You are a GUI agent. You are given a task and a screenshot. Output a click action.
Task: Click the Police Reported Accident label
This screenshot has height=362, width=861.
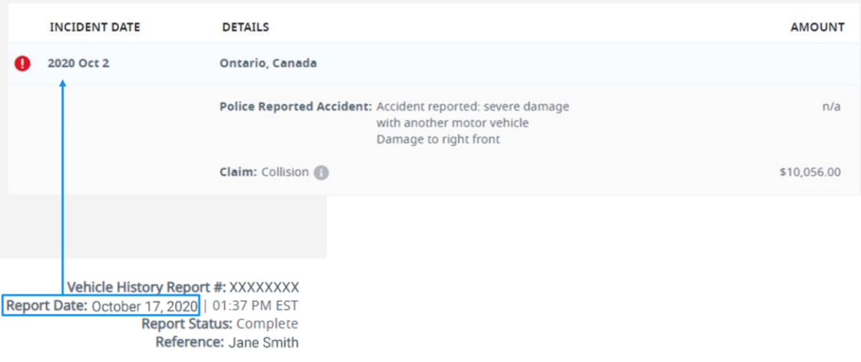pos(295,107)
